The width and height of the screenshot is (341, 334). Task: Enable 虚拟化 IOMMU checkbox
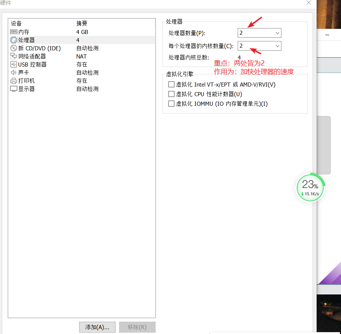[x=171, y=104]
